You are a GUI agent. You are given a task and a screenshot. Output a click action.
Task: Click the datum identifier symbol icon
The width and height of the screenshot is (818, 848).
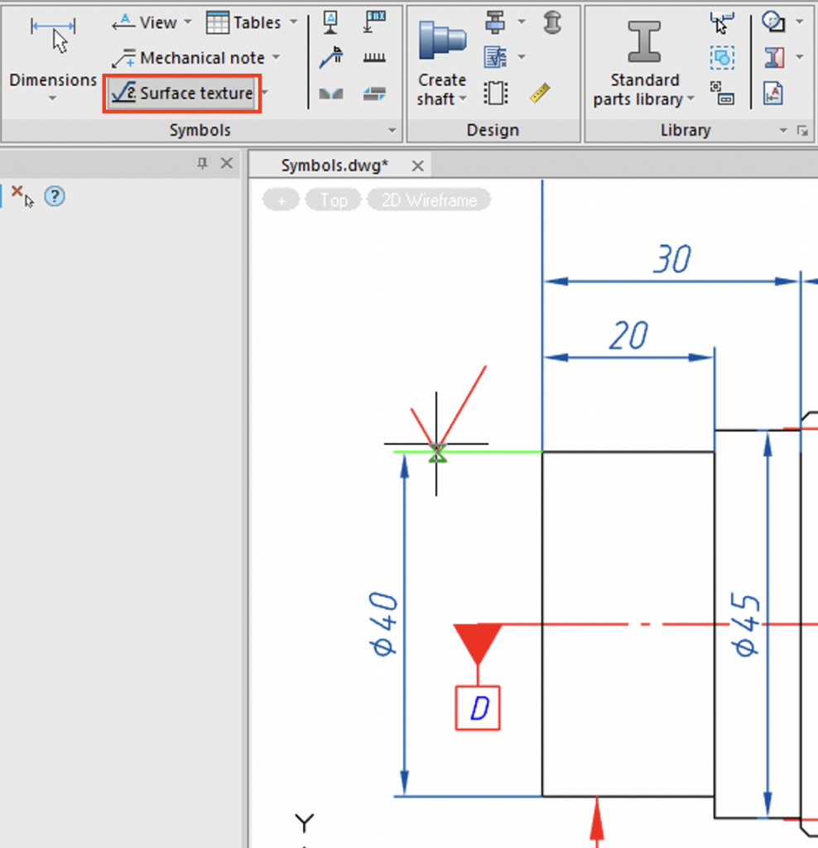click(331, 22)
